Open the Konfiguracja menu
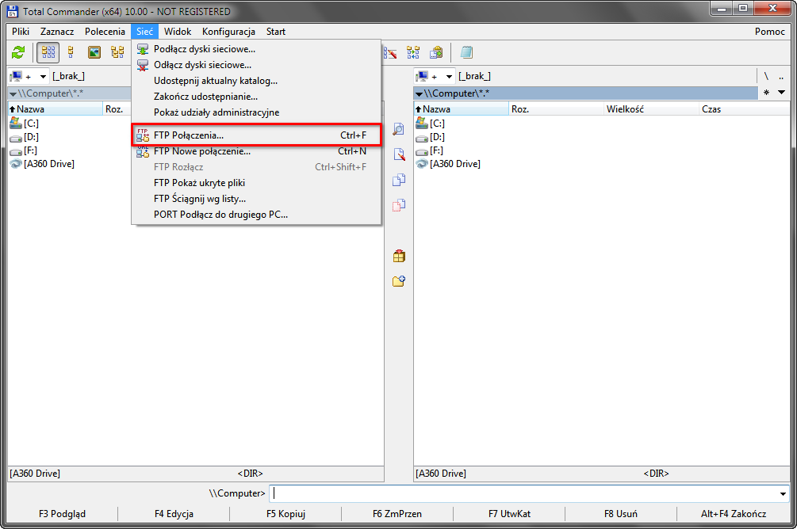 (228, 32)
